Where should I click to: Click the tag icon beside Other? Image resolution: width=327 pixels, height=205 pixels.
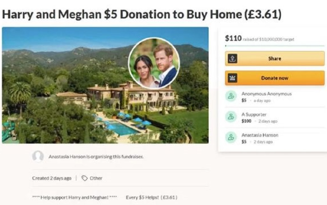pyautogui.click(x=84, y=178)
